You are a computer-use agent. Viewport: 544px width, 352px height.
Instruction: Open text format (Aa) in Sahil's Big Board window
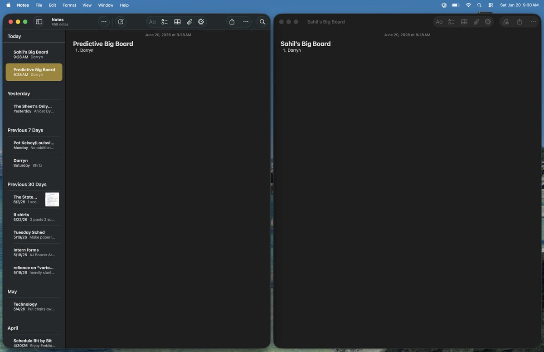coord(439,22)
